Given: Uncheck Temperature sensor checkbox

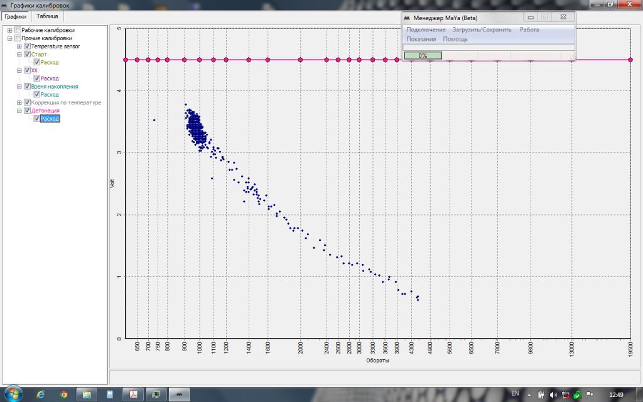Looking at the screenshot, I should 28,46.
